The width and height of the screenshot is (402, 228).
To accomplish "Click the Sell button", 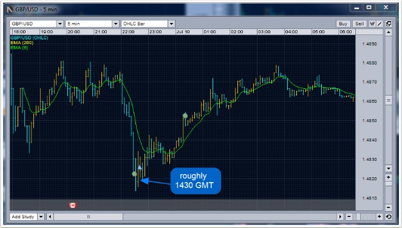I will tap(359, 24).
